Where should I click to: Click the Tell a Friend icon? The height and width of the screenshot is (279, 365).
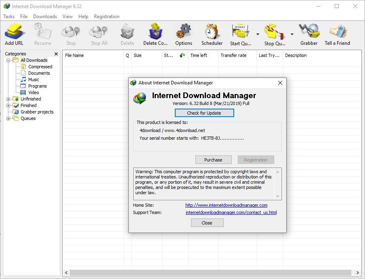(338, 31)
